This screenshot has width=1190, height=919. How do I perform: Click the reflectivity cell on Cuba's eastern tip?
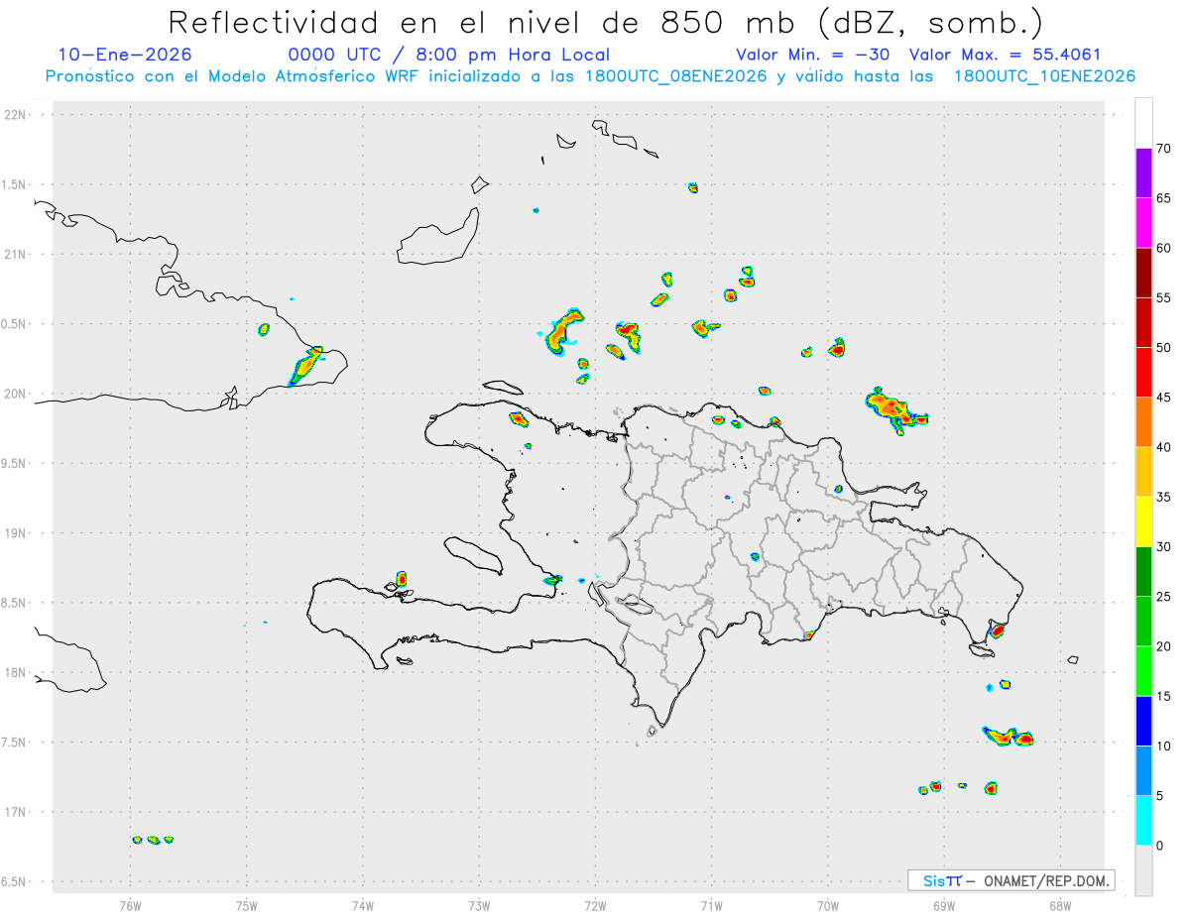click(x=305, y=366)
